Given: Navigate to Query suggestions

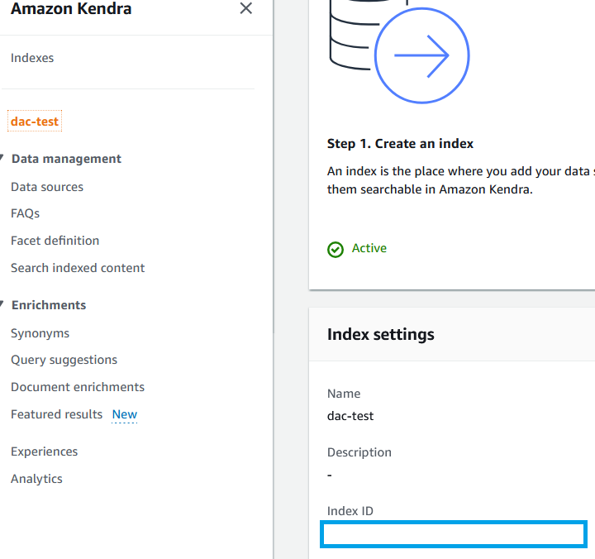Looking at the screenshot, I should 64,360.
